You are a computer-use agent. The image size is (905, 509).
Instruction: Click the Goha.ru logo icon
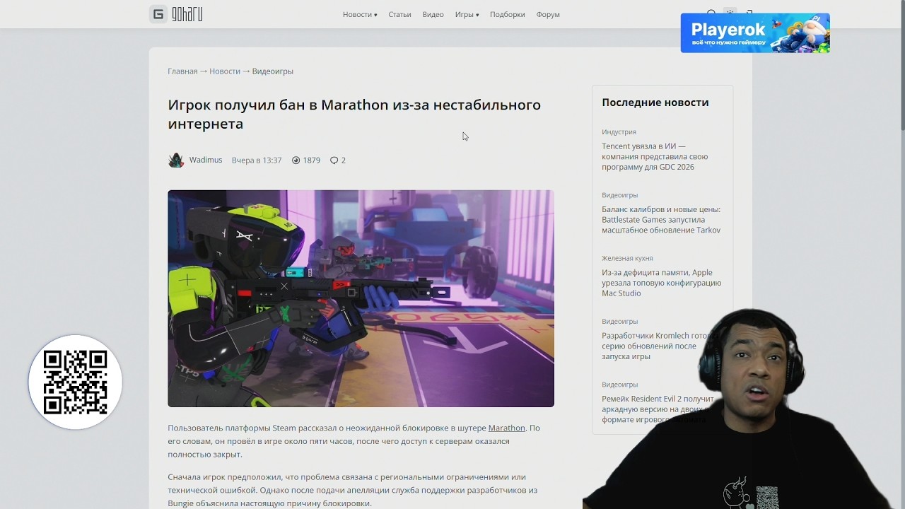(x=158, y=14)
